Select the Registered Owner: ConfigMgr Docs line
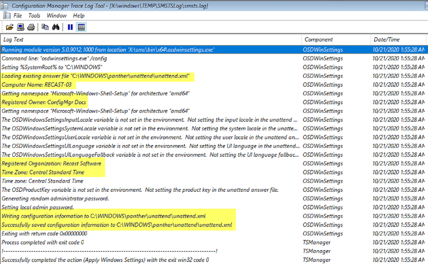The width and height of the screenshot is (428, 264). coord(44,102)
